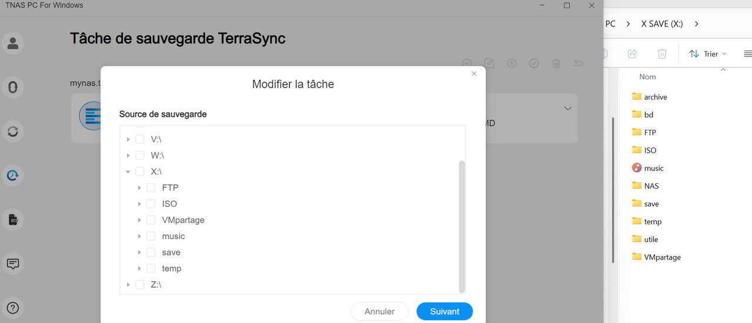
Task: Click the TNAS delete task trash icon
Action: (x=556, y=63)
